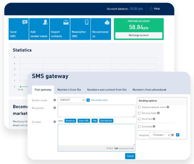Click inside the Recipients text field
The height and width of the screenshot is (164, 194).
(96, 111)
